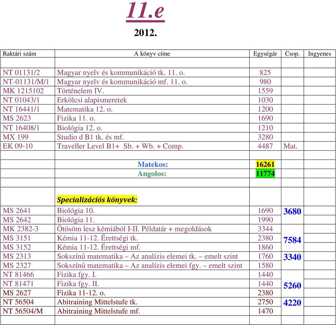336x325 pixels.
Task: Click 'Erkölcsi alapismeretek' title
Action: tap(92, 100)
